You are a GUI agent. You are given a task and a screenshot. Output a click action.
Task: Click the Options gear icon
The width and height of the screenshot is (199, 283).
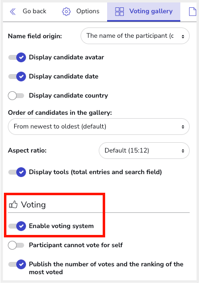(66, 12)
